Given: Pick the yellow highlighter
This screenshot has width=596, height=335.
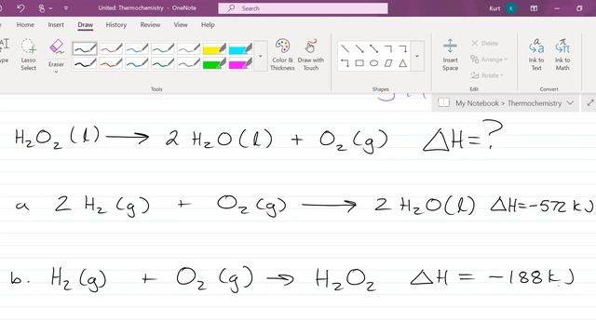Looking at the screenshot, I should (x=214, y=48).
